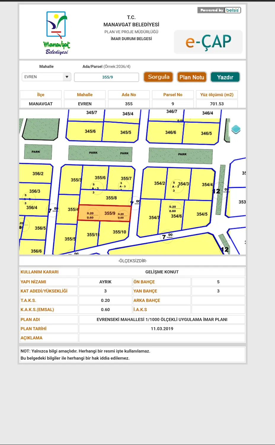This screenshot has width=275, height=445.
Task: Click the YAN BAHÇE label
Action: point(145,291)
